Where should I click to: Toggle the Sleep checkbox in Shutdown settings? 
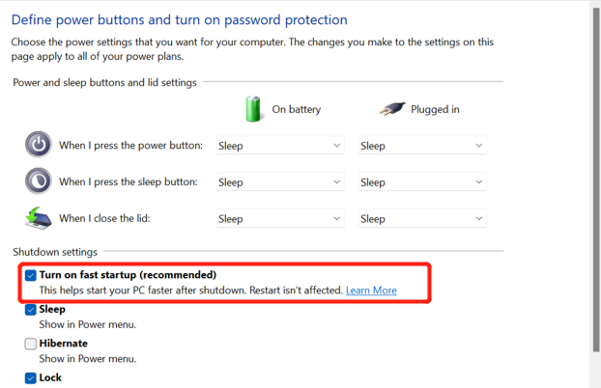[x=31, y=310]
